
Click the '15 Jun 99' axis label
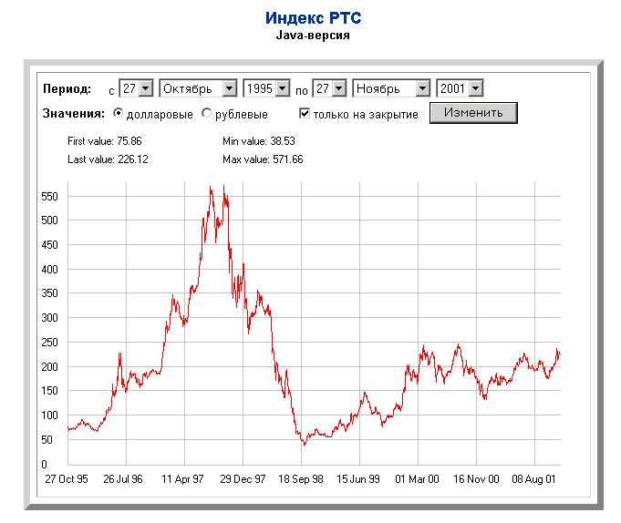(358, 479)
